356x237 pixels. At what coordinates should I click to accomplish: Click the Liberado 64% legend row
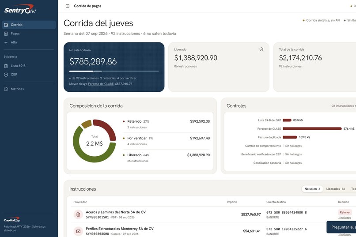[166, 158]
